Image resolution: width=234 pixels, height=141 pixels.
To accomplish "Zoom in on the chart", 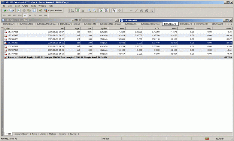I will pos(89,10).
